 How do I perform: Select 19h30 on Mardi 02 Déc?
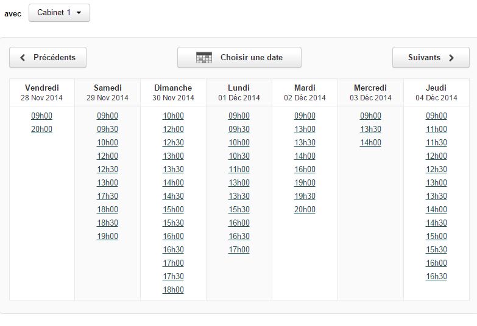(x=305, y=196)
